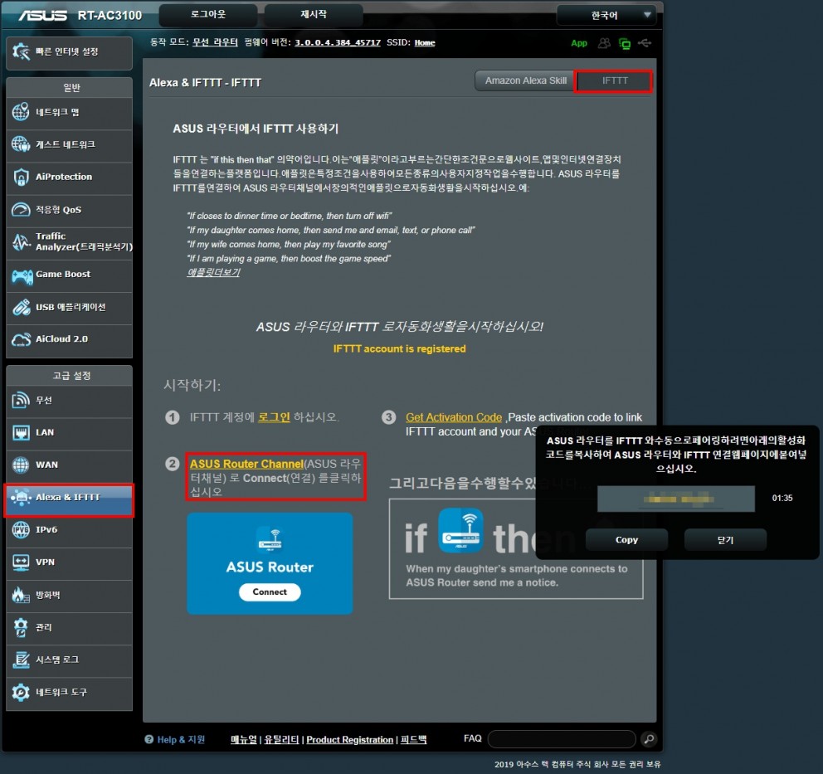The width and height of the screenshot is (823, 774).
Task: Select AiCloud 2.0 in the sidebar
Action: (70, 339)
